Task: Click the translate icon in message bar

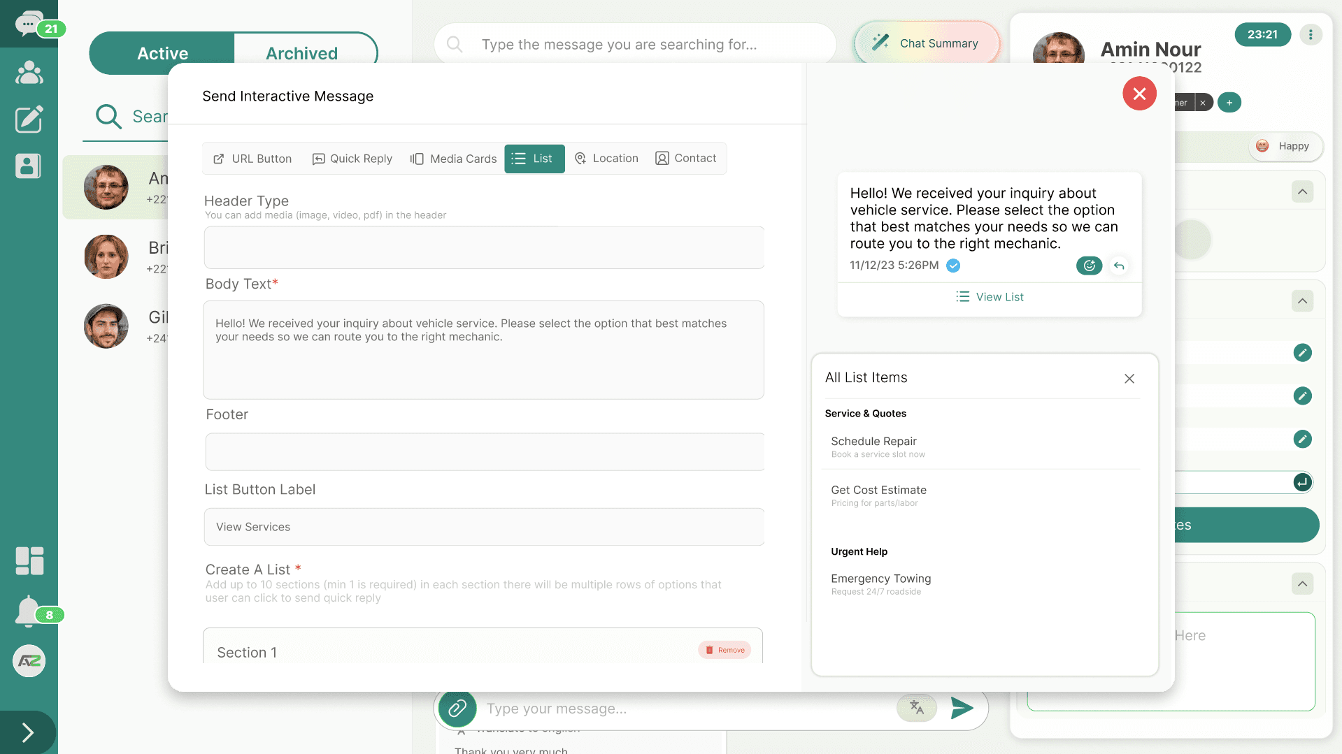Action: pos(917,708)
